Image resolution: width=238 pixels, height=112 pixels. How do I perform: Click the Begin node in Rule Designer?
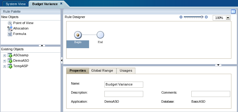click(x=78, y=35)
